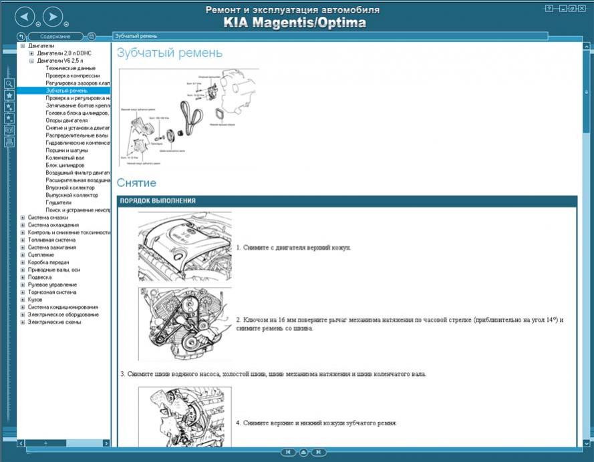Jump to first page bottom control
594x462 pixels.
[x=288, y=452]
